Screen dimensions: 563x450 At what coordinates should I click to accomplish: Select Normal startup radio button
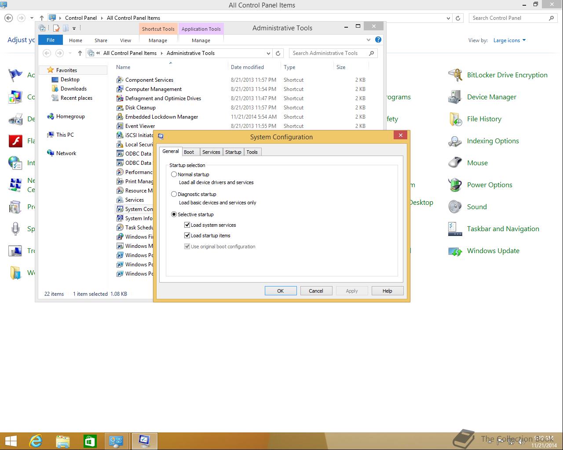click(174, 174)
